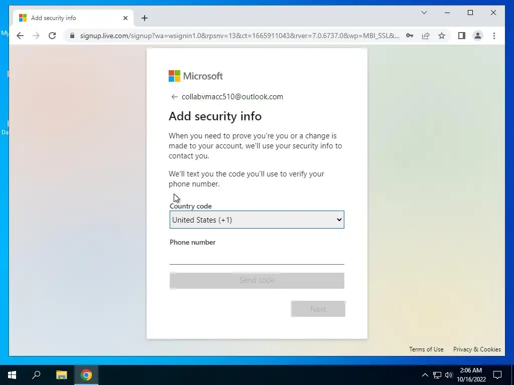This screenshot has width=514, height=385.
Task: Open volume control tray icon
Action: tap(449, 375)
